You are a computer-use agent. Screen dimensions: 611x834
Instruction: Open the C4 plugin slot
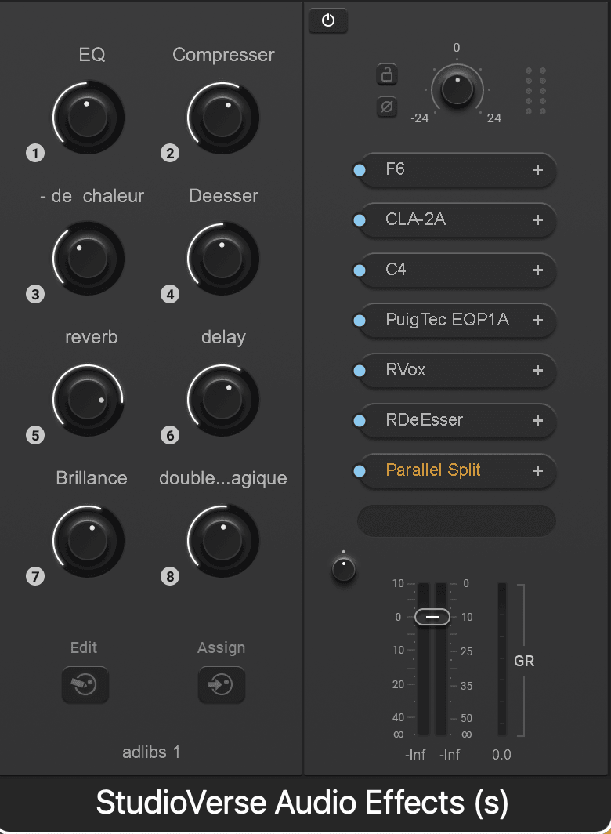click(x=457, y=270)
